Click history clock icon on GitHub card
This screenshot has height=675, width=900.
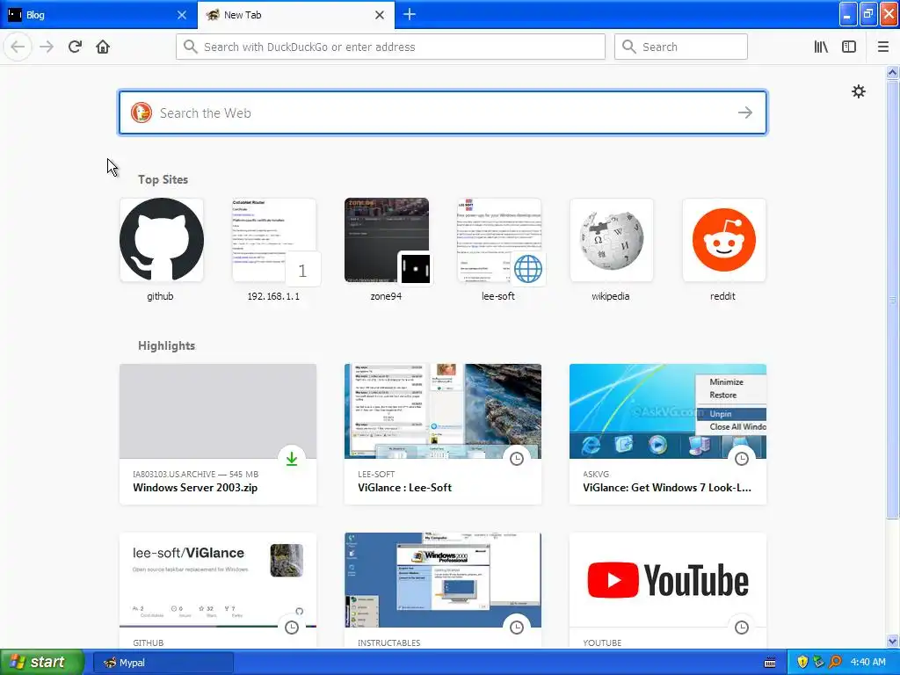pyautogui.click(x=292, y=628)
